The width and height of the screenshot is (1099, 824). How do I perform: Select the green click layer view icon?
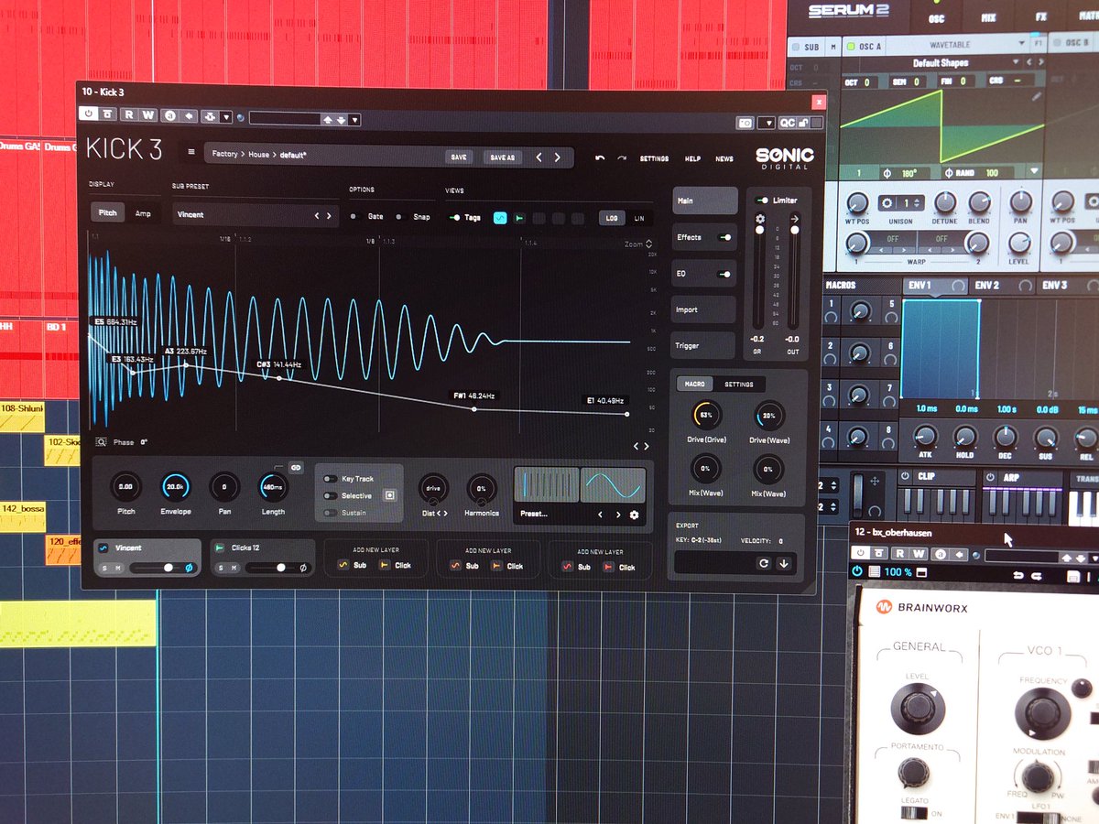pyautogui.click(x=519, y=218)
